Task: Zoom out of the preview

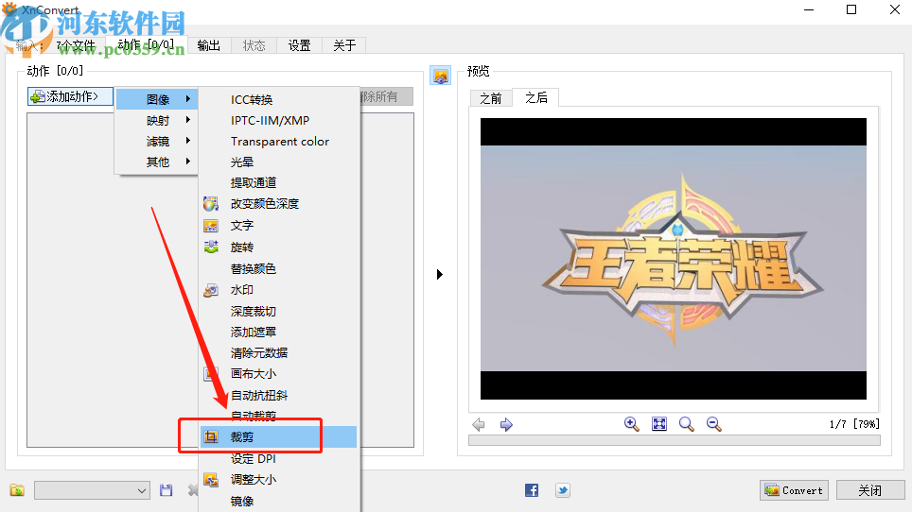Action: pyautogui.click(x=713, y=424)
